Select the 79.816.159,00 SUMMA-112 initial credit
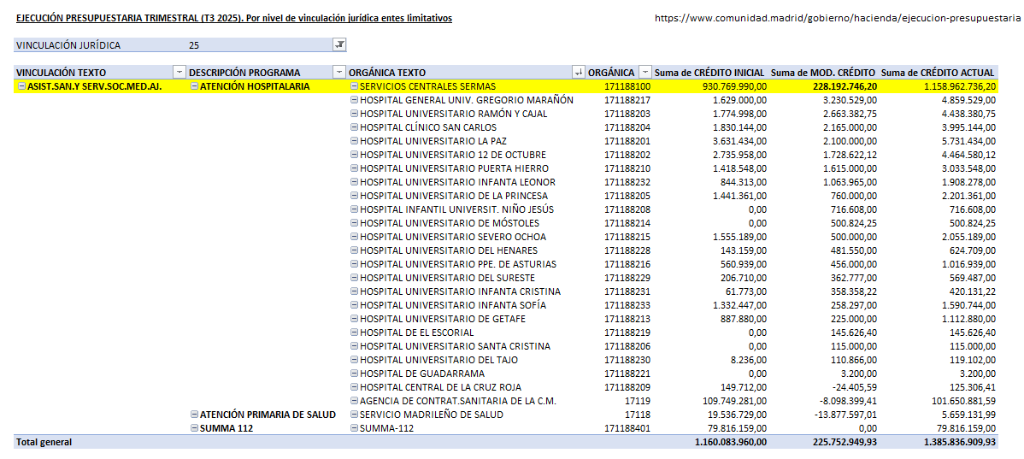The height and width of the screenshot is (459, 1024). point(737,428)
